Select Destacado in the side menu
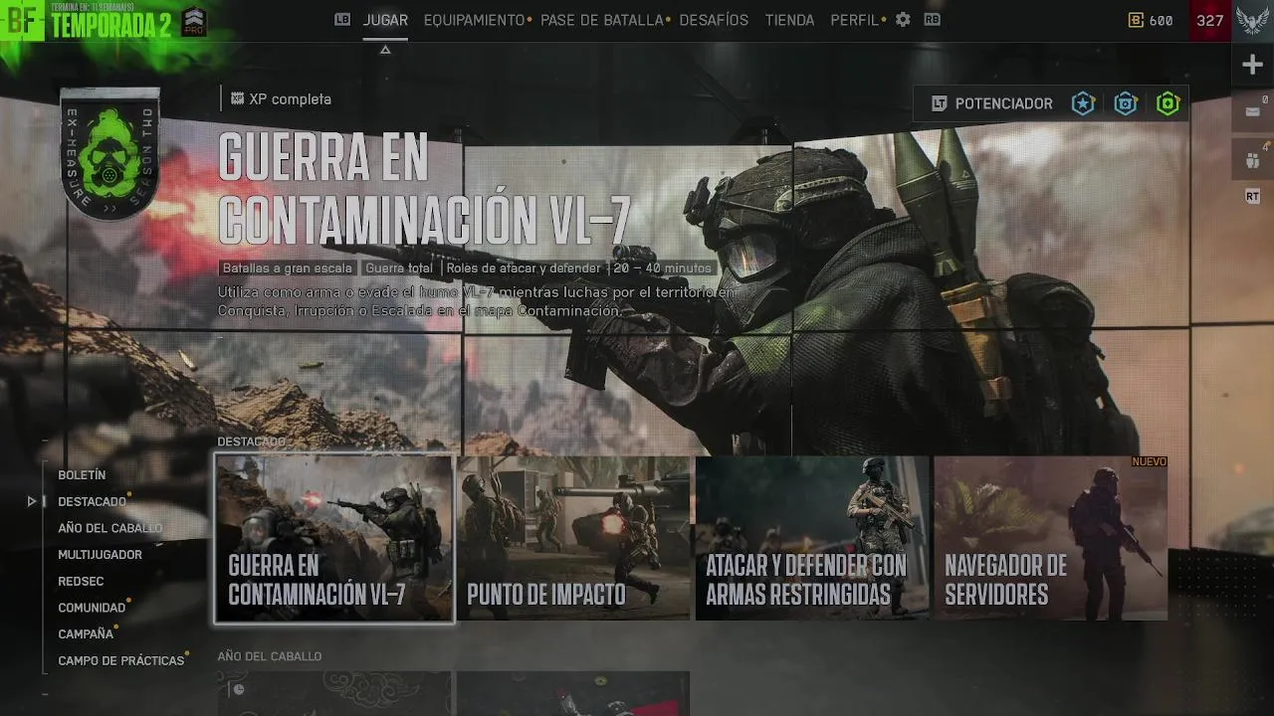 click(x=92, y=501)
